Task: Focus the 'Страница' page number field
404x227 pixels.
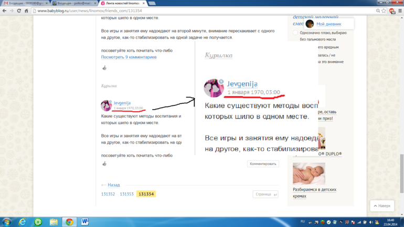Action: click(265, 194)
